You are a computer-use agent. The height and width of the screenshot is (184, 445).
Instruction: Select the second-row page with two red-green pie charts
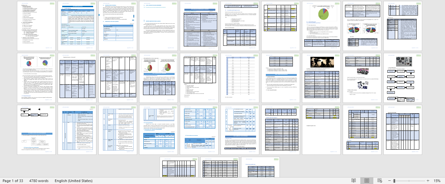tap(158, 78)
